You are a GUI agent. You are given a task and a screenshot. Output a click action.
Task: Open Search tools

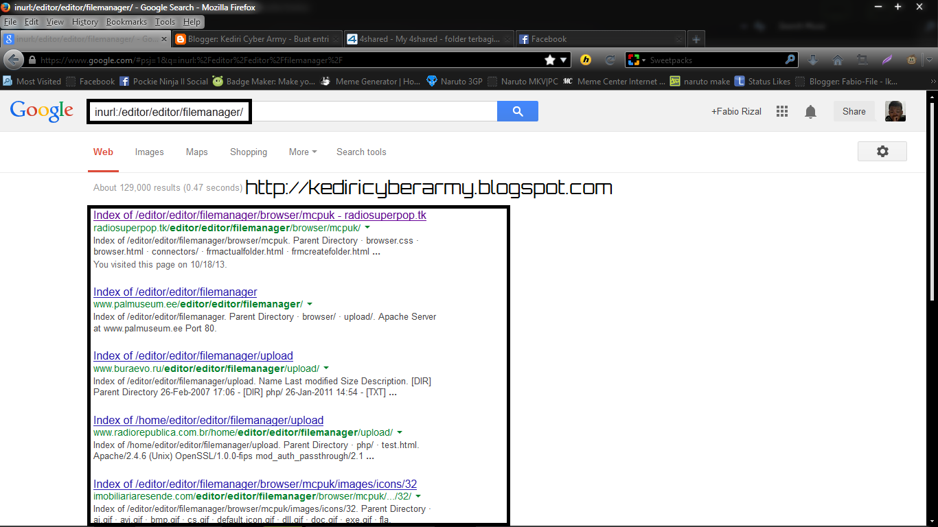tap(361, 152)
